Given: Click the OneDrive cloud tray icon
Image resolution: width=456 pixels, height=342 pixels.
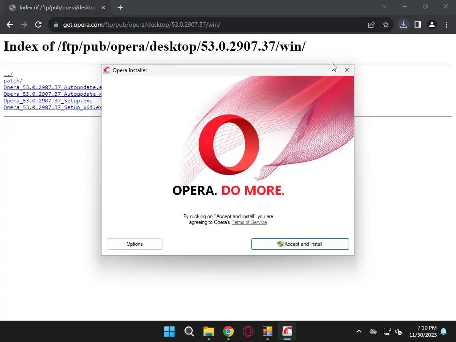Looking at the screenshot, I should 373,331.
